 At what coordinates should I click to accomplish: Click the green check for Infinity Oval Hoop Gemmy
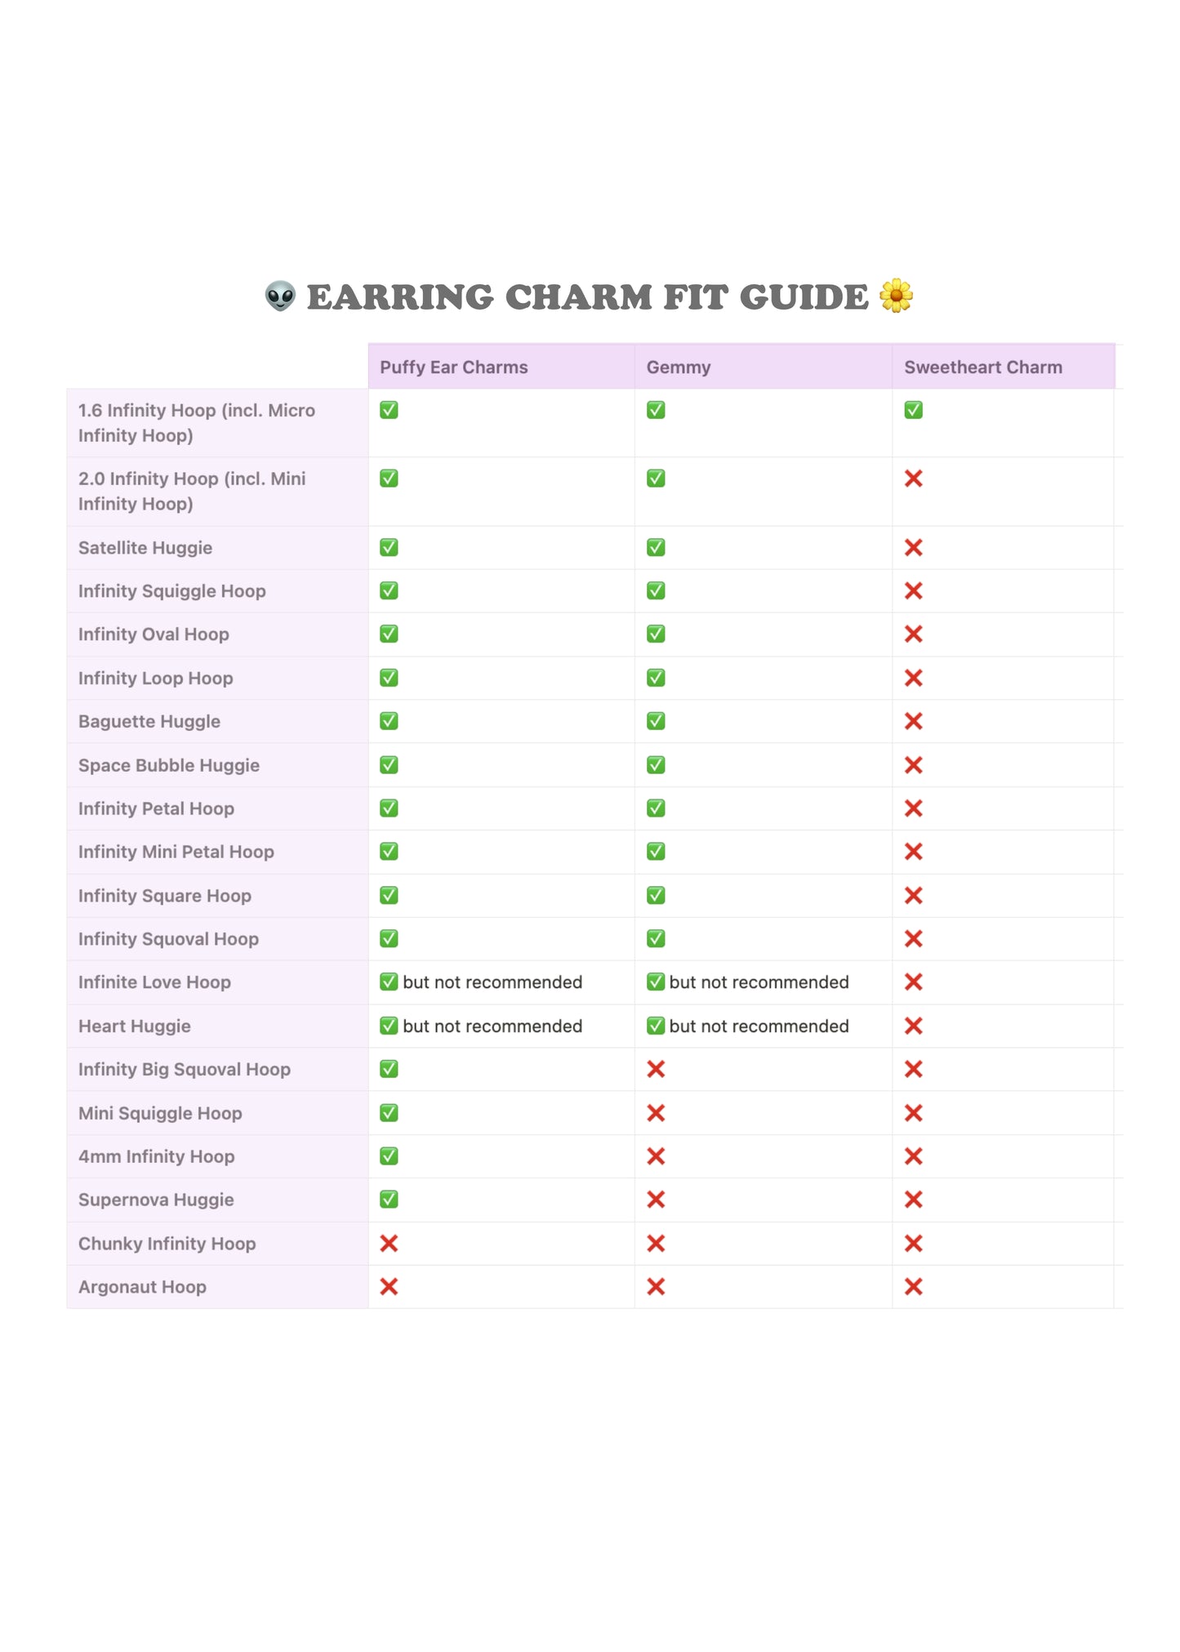(x=656, y=635)
